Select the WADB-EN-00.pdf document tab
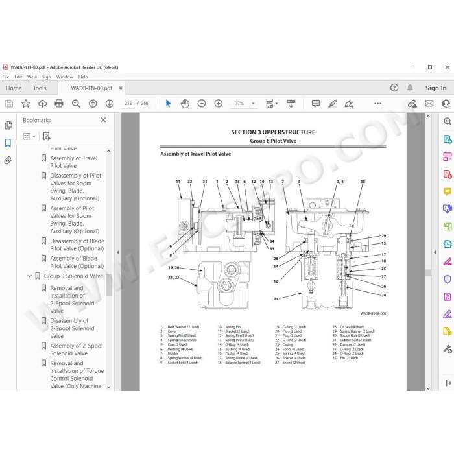Screen dimensions: 454x454 [x=91, y=88]
